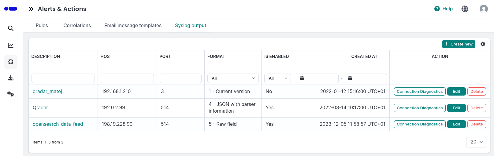Click the blue app logo icon
The image size is (494, 156).
click(11, 9)
